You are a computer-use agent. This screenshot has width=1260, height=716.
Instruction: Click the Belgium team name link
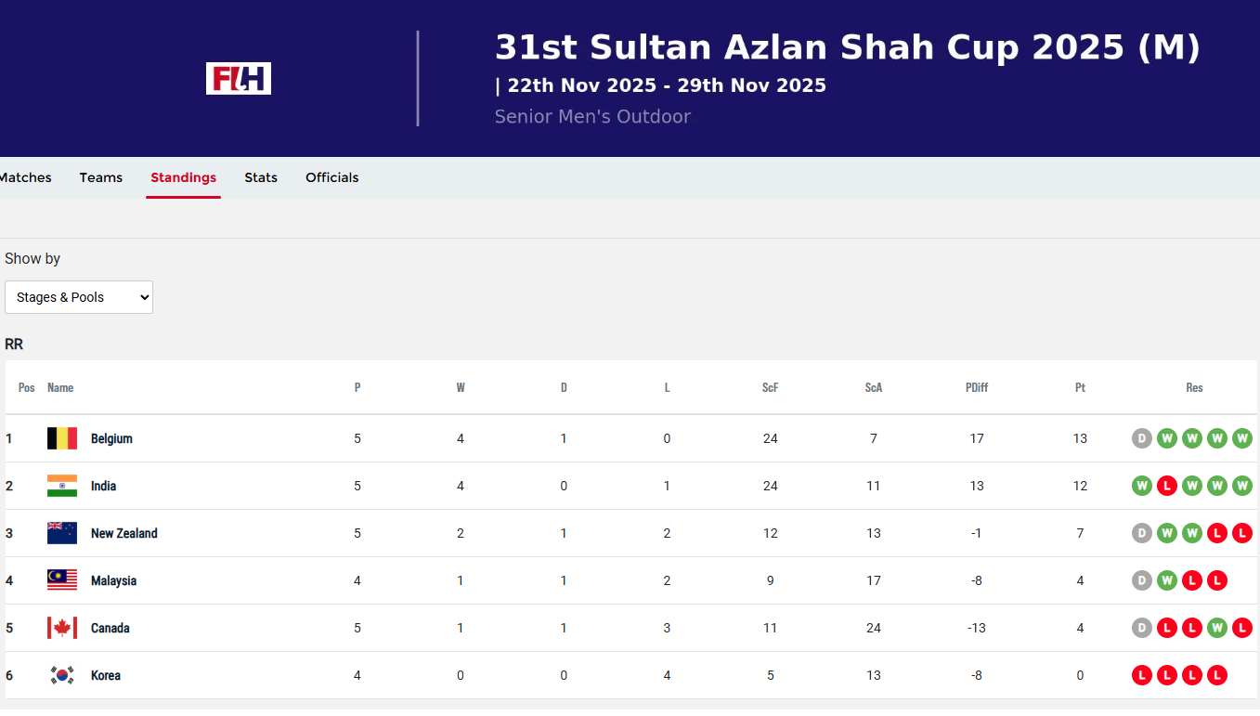[x=111, y=438]
